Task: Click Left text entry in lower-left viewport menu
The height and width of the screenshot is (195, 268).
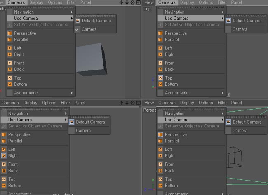Action: point(12,150)
